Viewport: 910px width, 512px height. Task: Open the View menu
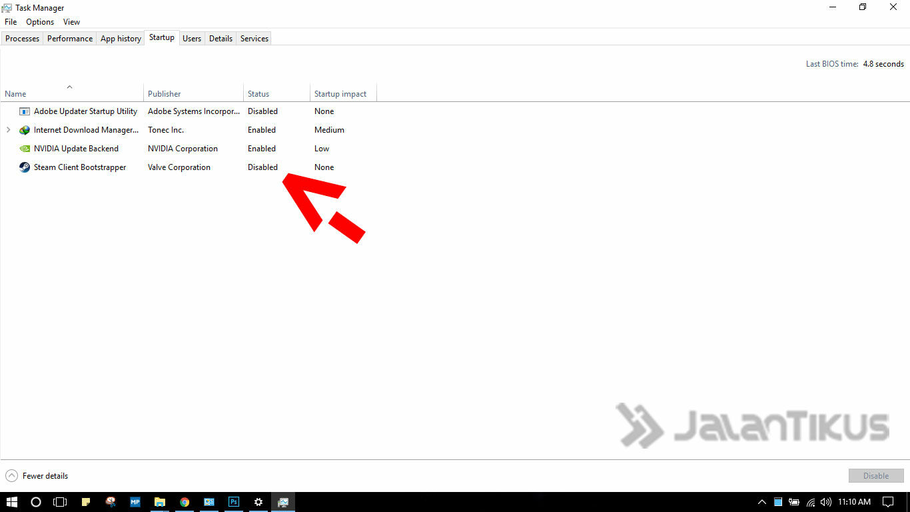tap(71, 22)
